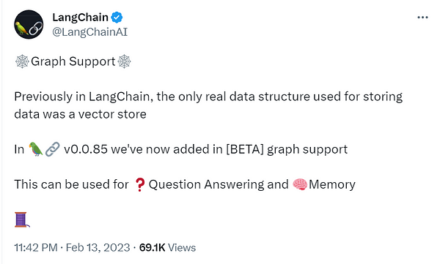Click the spider web emoji after Graph Support

tap(124, 61)
